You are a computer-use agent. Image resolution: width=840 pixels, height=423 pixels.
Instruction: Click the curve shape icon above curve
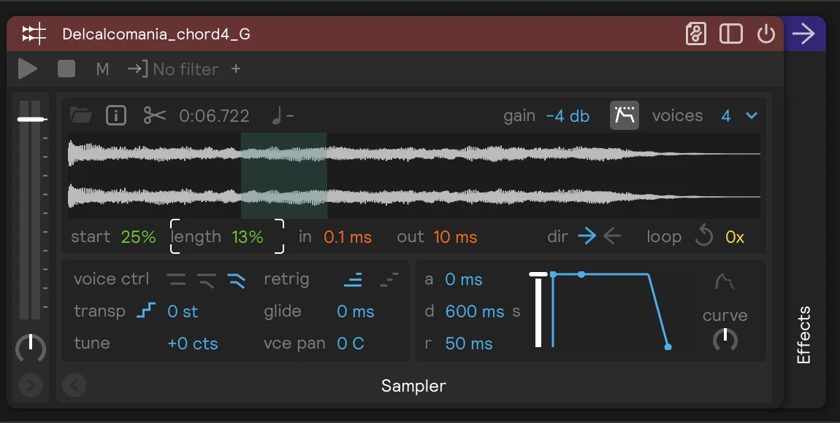point(725,282)
